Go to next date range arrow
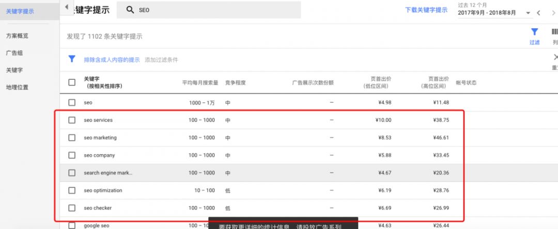The width and height of the screenshot is (558, 229). tap(554, 13)
